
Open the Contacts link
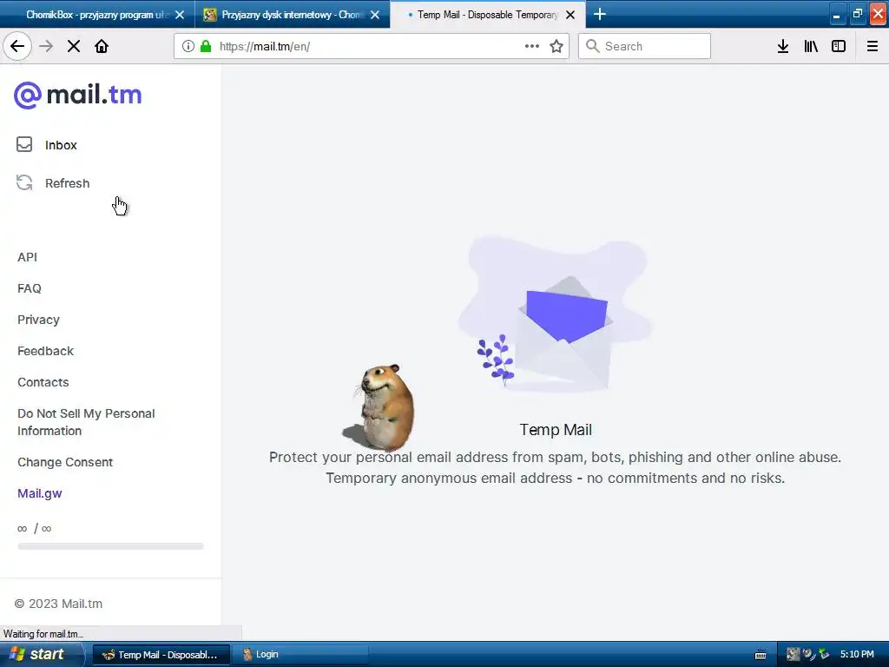[43, 382]
